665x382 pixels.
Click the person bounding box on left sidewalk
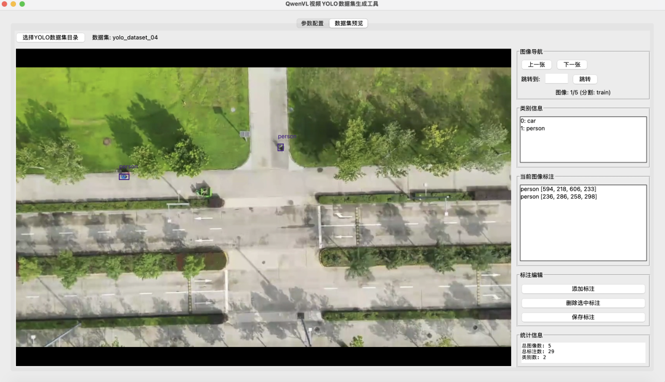(124, 177)
